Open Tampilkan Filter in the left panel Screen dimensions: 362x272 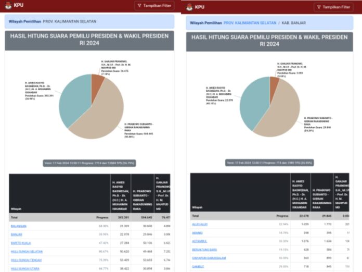point(154,7)
